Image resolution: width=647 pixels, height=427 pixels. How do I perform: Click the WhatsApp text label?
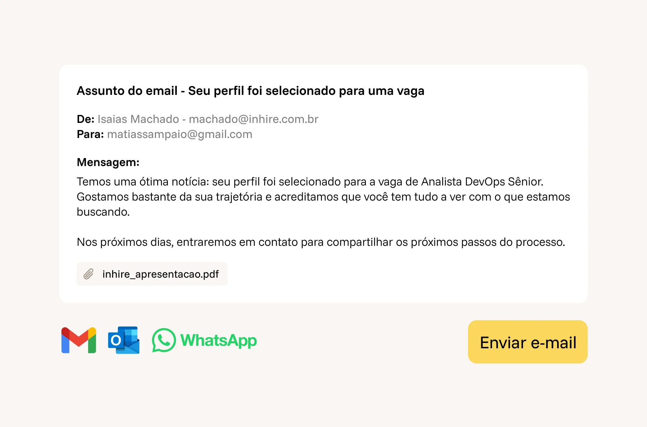click(x=219, y=341)
